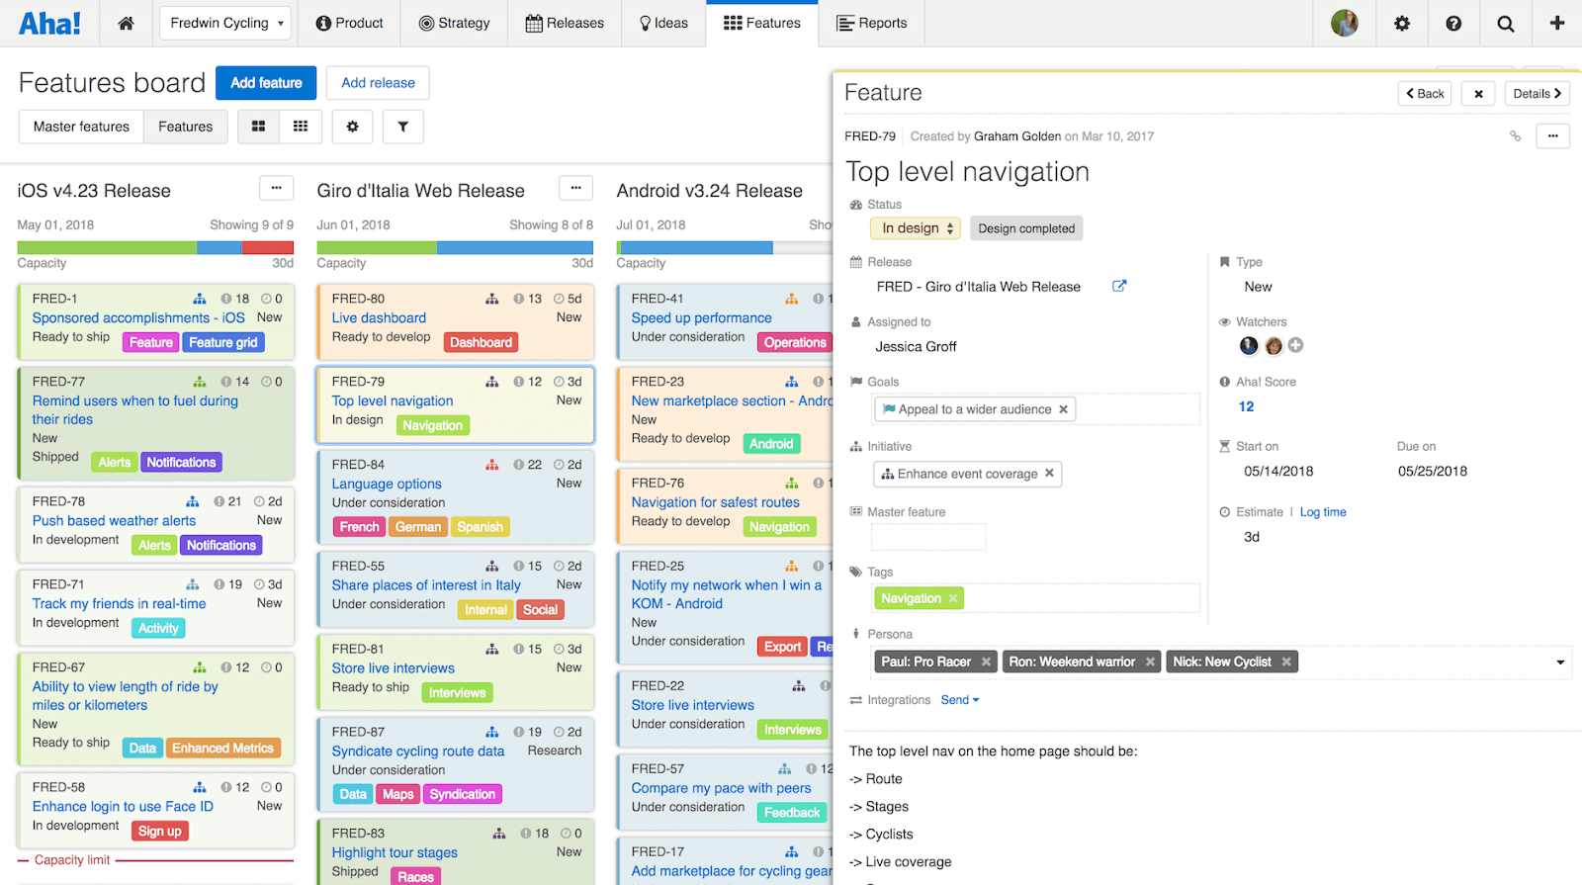Viewport: 1582px width, 885px height.
Task: Open the user avatar menu
Action: 1345,23
